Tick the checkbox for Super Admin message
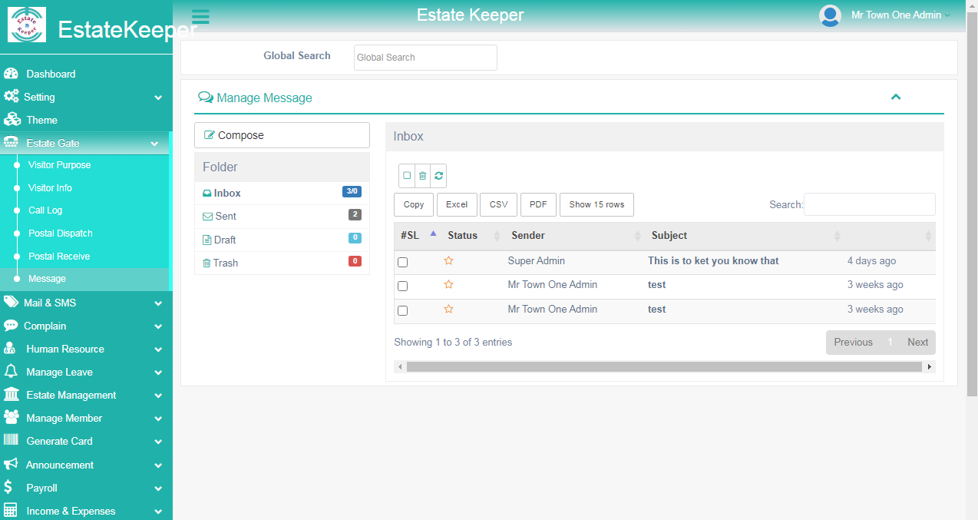Image resolution: width=978 pixels, height=520 pixels. [x=402, y=262]
